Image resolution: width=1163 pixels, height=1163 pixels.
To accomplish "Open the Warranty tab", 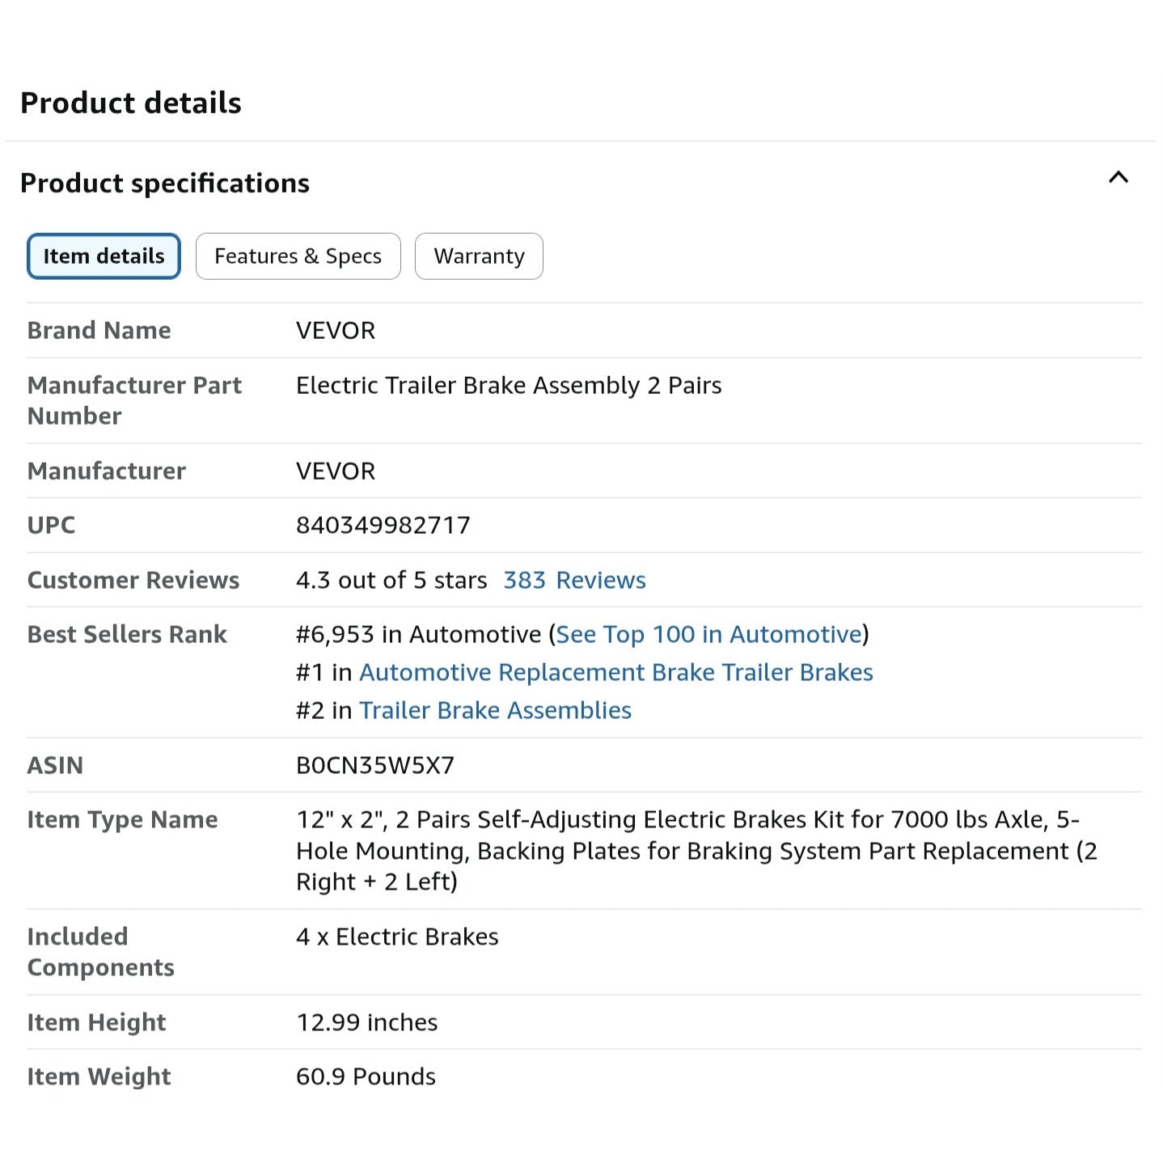I will 479,256.
